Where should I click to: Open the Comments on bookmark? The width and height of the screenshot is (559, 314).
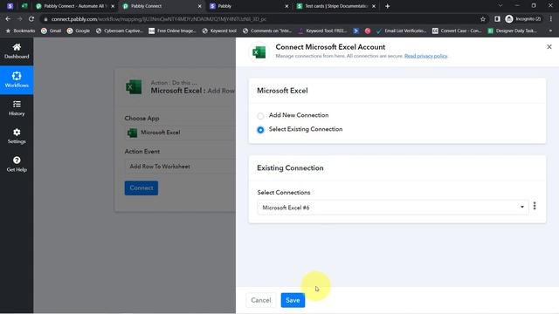click(x=267, y=31)
